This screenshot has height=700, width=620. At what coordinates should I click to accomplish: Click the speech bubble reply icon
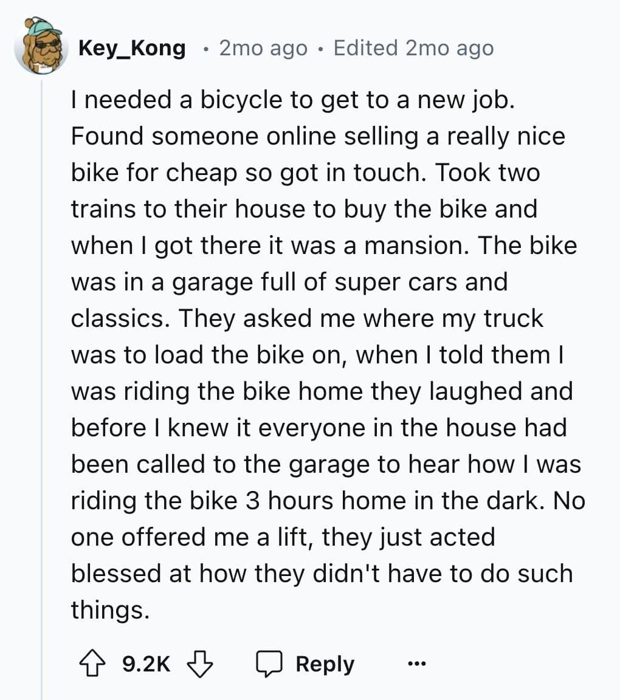pyautogui.click(x=269, y=664)
